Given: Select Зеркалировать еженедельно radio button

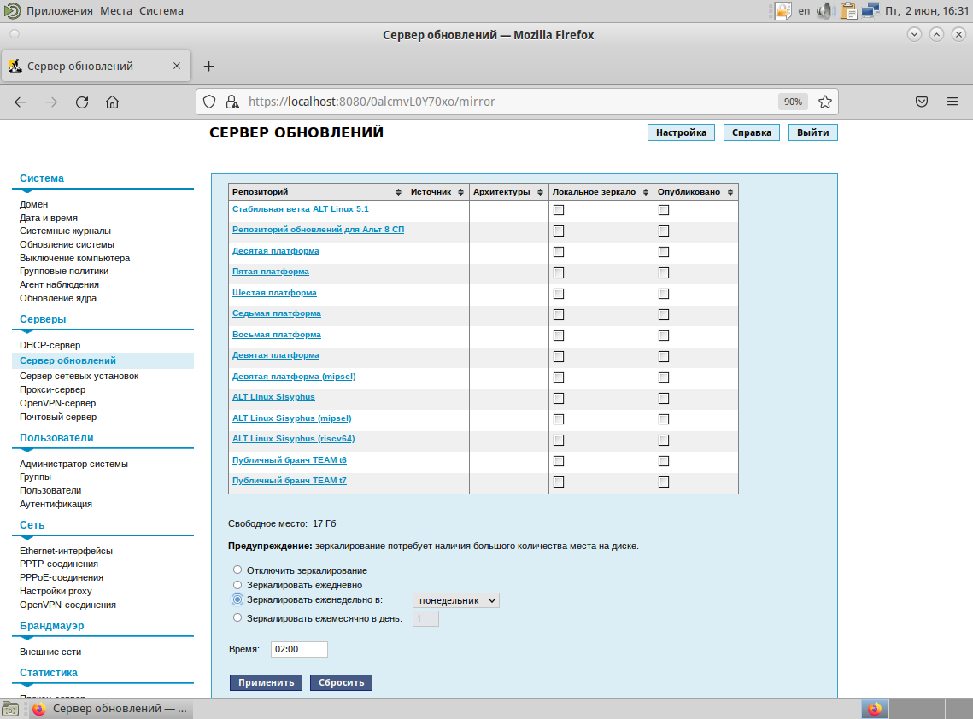Looking at the screenshot, I should click(x=237, y=599).
